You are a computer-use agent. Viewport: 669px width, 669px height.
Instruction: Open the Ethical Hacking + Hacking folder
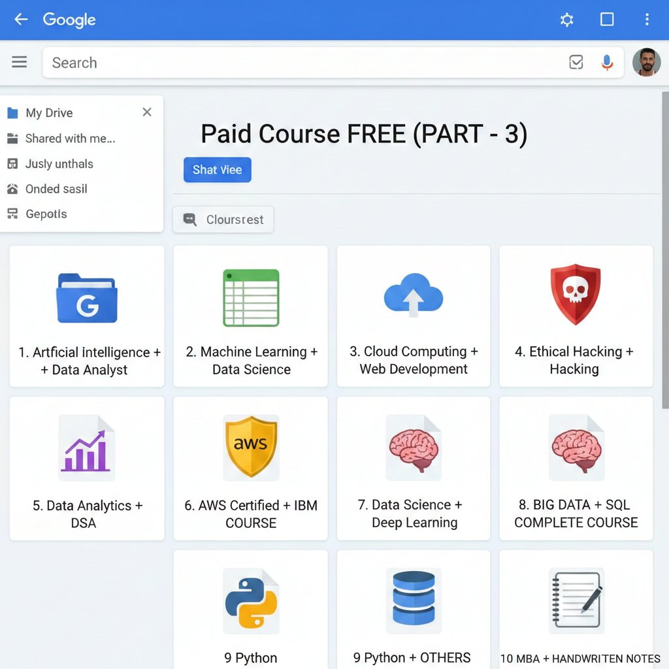(x=576, y=316)
